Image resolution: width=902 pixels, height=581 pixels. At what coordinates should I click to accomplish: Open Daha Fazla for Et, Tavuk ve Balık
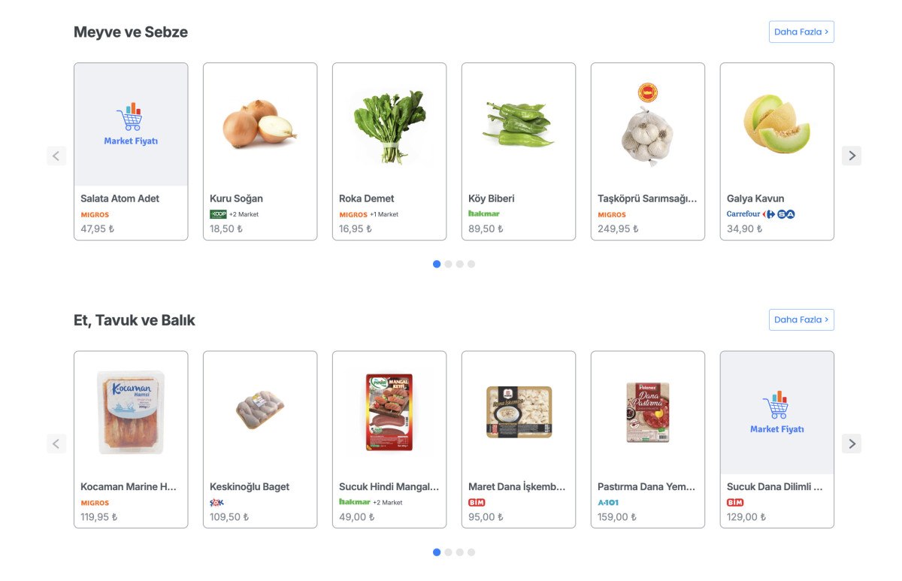(801, 319)
